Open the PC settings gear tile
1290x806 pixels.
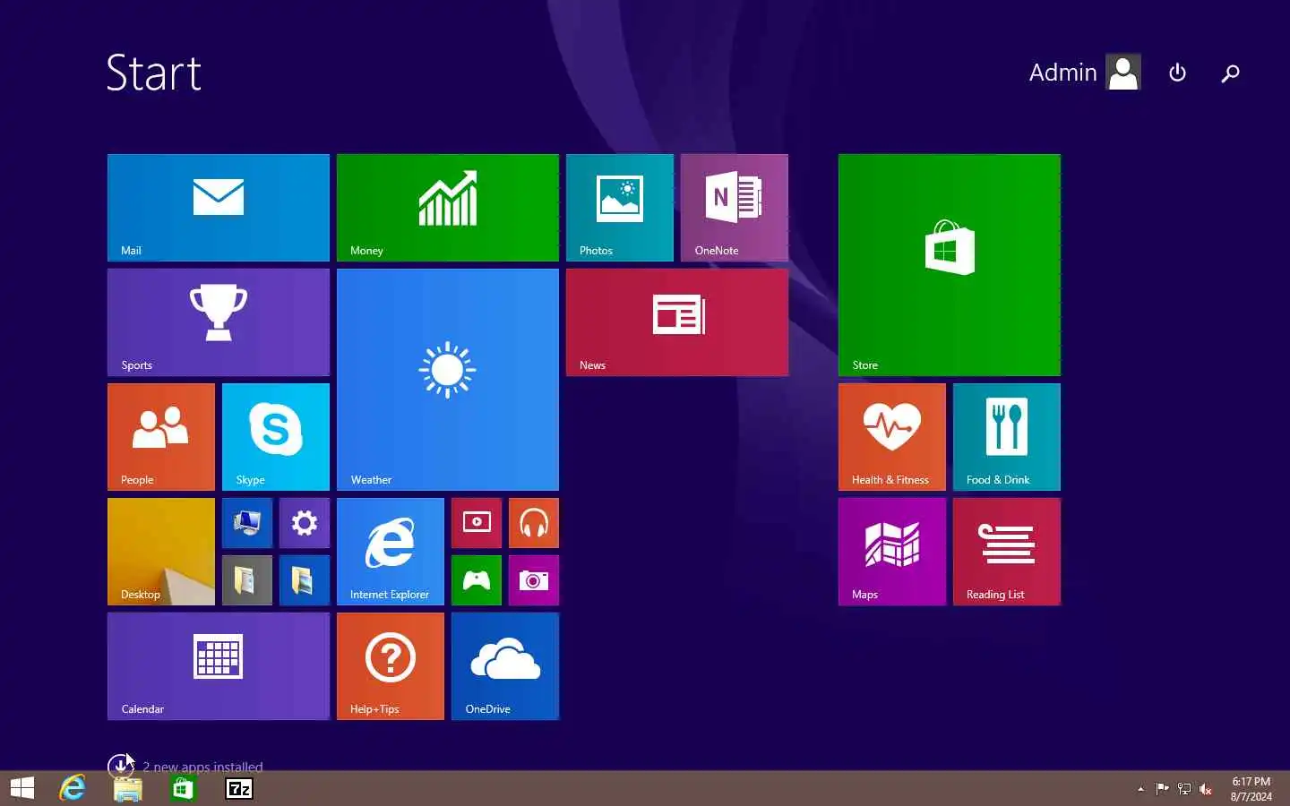click(305, 523)
